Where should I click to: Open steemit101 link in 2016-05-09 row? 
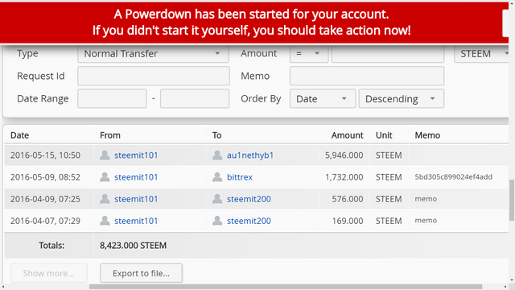click(136, 177)
